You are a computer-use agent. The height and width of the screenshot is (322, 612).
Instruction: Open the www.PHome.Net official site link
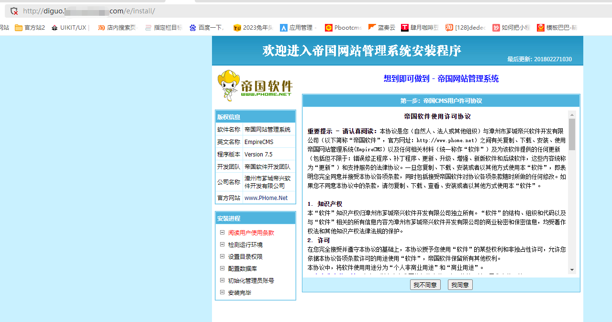tap(266, 198)
